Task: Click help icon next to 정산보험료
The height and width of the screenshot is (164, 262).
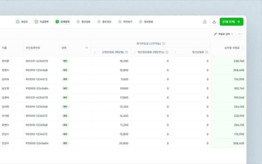Action: click(207, 52)
